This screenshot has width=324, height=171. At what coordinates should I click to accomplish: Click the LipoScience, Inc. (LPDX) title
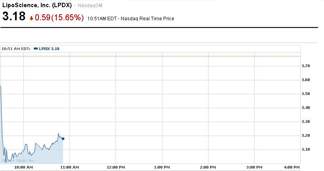pos(37,6)
